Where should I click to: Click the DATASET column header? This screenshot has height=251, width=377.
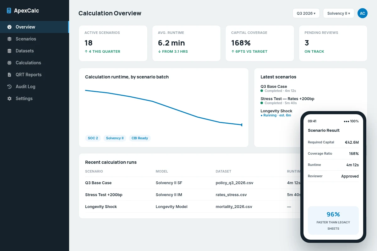click(223, 171)
